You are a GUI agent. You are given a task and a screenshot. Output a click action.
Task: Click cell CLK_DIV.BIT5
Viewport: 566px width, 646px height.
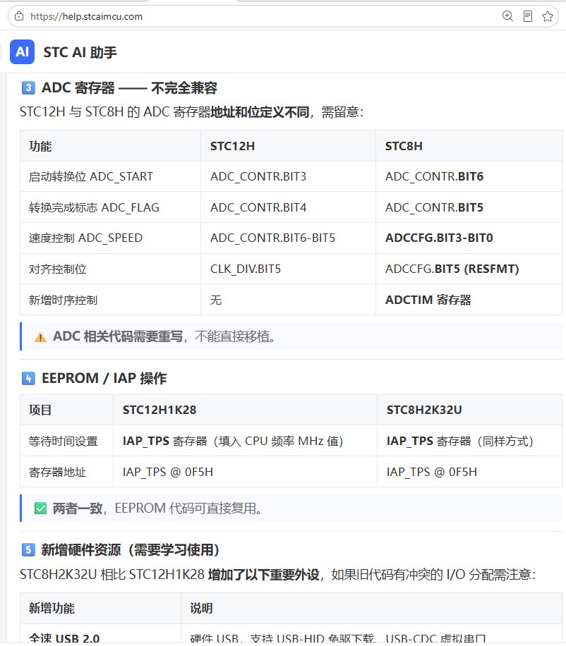288,269
